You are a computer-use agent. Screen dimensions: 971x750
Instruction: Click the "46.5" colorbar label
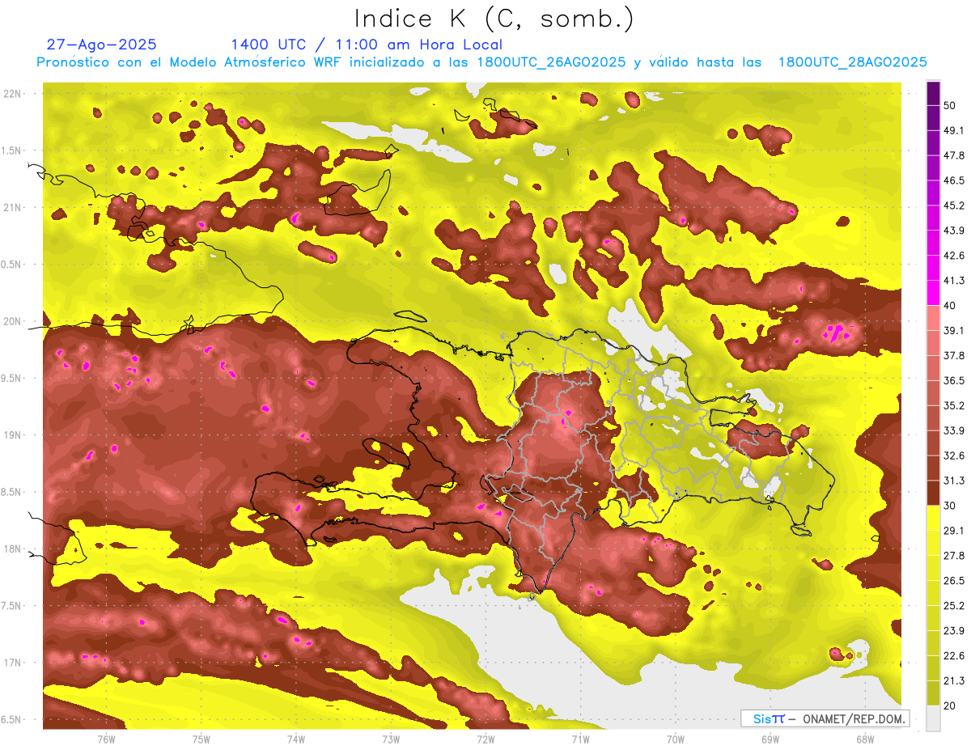click(x=954, y=180)
